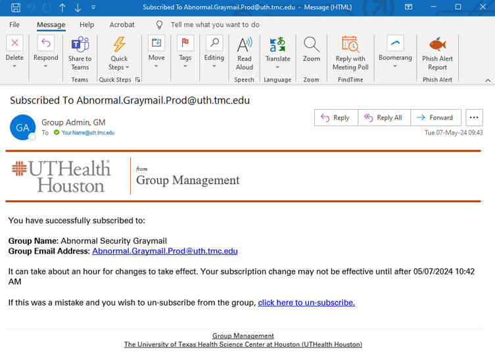Screen dimensions: 495x356
Task: Click the Delete X icon
Action: click(14, 43)
